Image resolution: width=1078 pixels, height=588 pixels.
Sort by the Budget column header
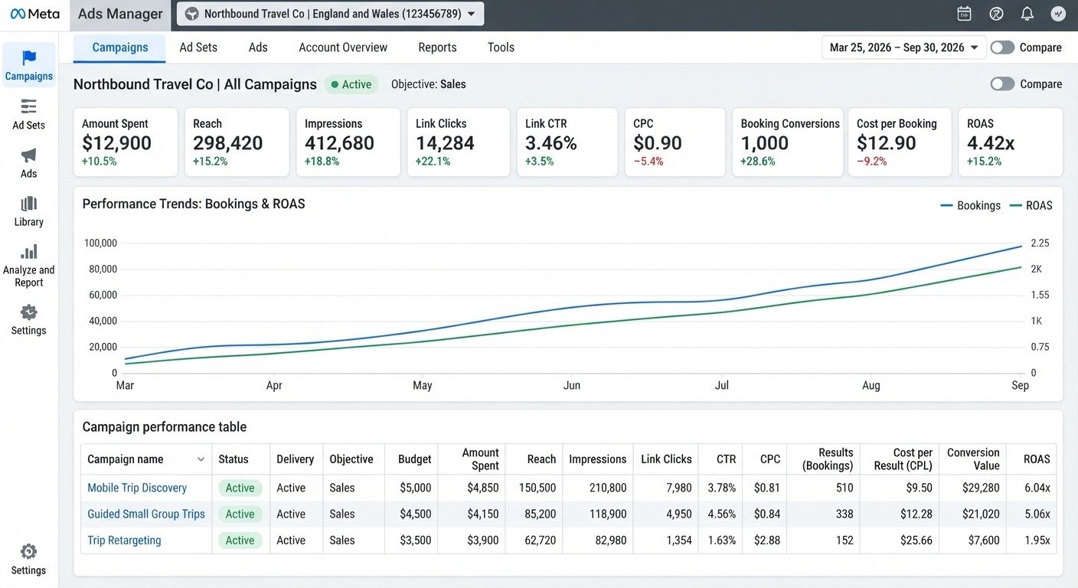(x=414, y=459)
